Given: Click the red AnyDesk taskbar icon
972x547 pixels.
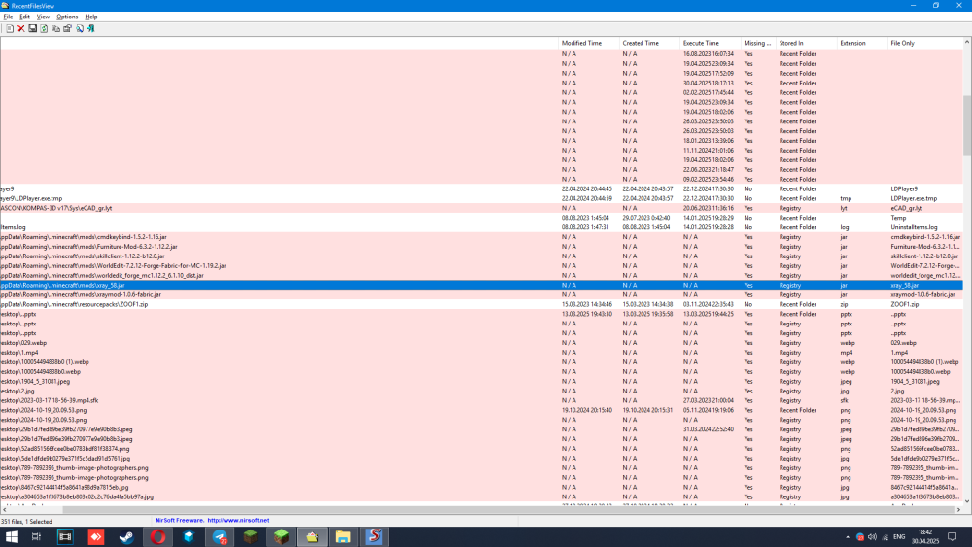Looking at the screenshot, I should tap(95, 537).
